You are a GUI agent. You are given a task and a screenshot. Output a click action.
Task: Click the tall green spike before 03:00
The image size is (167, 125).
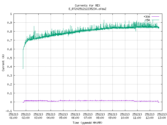(x=34, y=26)
